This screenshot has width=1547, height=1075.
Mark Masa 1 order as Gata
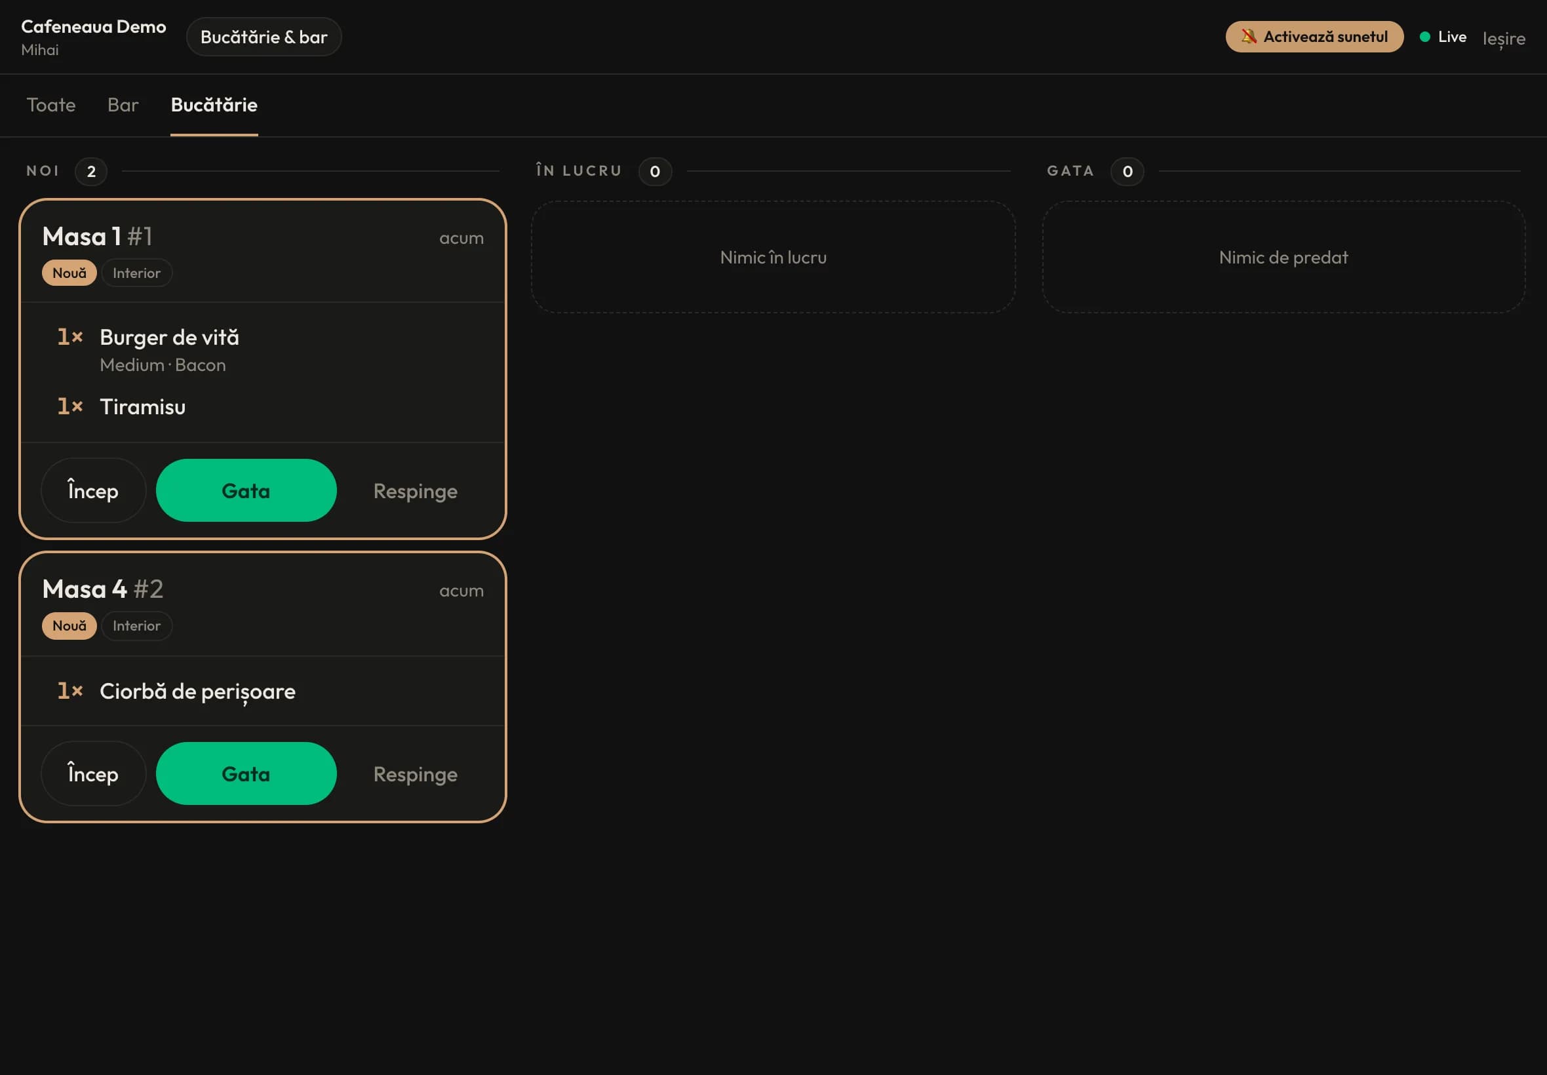(x=246, y=490)
